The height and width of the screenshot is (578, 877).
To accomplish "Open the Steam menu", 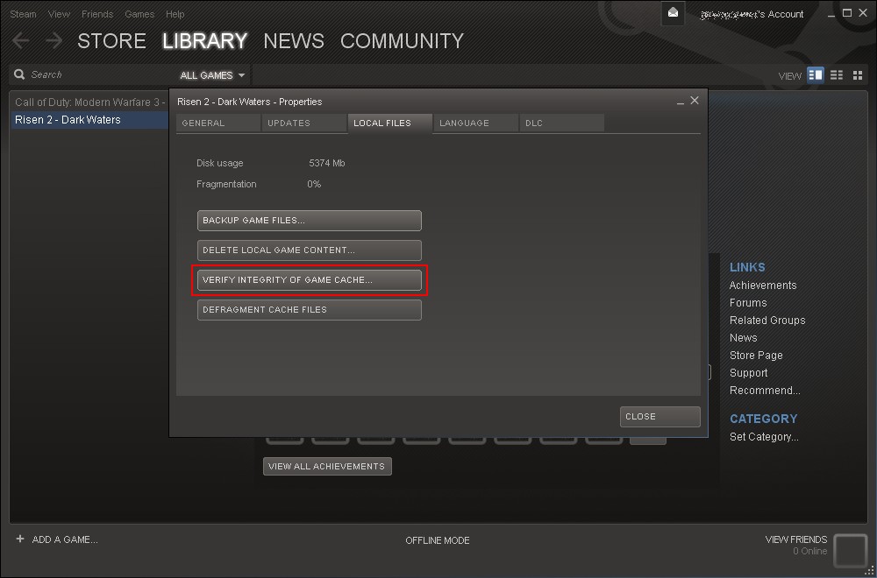I will (23, 14).
